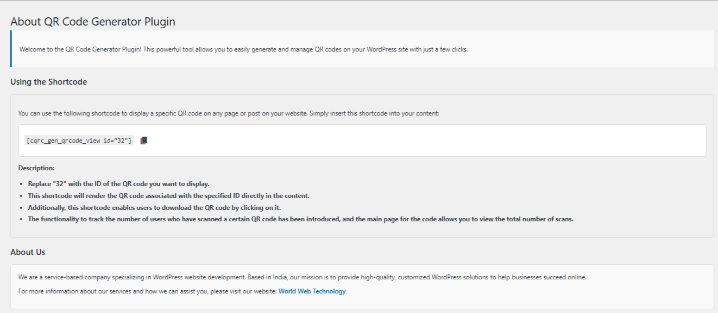Click the bullet marker before Replace "32"
This screenshot has height=313, width=718.
[21, 184]
